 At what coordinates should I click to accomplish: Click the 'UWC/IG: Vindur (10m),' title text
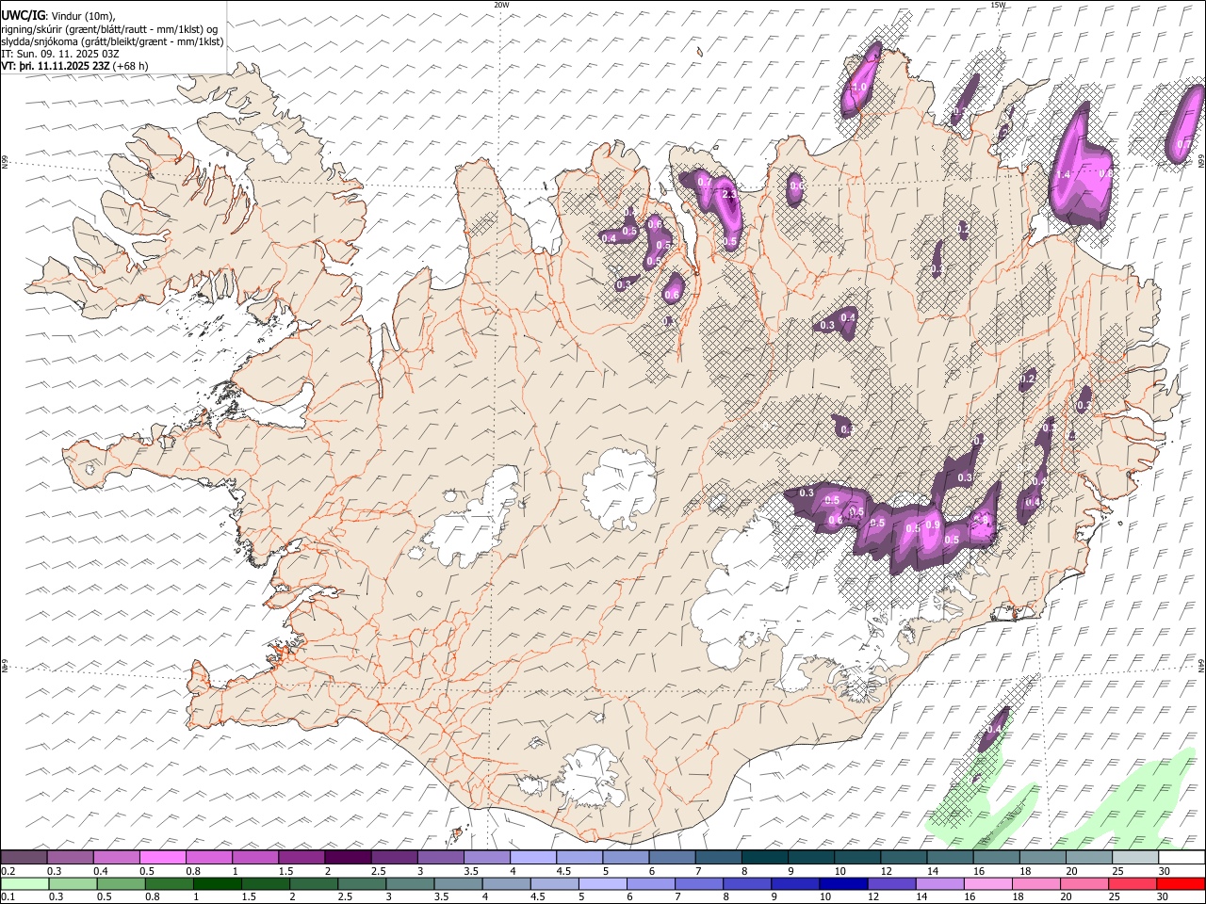[58, 16]
